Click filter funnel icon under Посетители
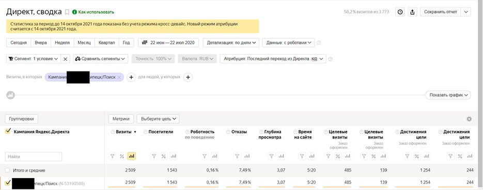The height and width of the screenshot is (190, 483). click(x=154, y=156)
